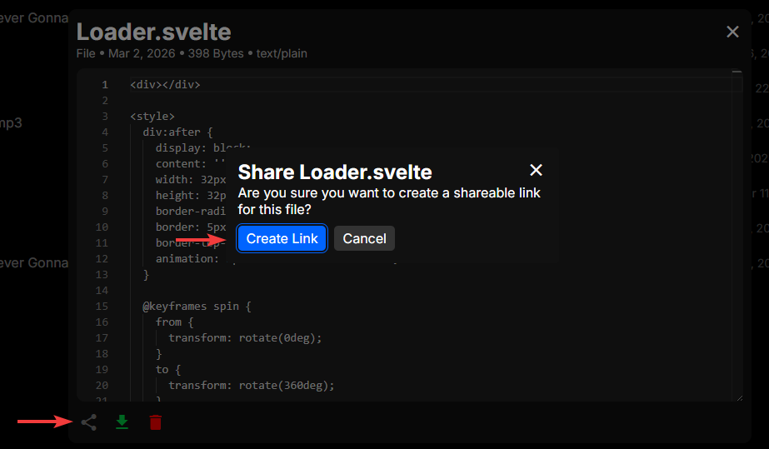Close the Share Loader.svelte dialog
Viewport: 769px width, 449px height.
tap(537, 170)
